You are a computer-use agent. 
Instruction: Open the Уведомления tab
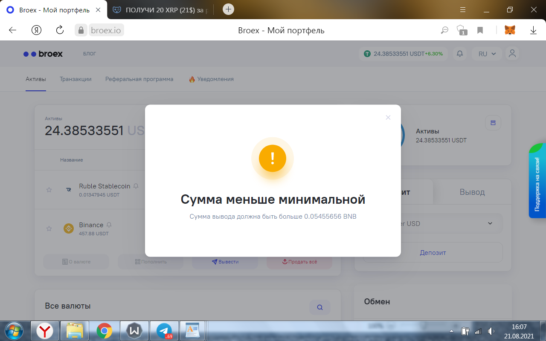pyautogui.click(x=211, y=79)
